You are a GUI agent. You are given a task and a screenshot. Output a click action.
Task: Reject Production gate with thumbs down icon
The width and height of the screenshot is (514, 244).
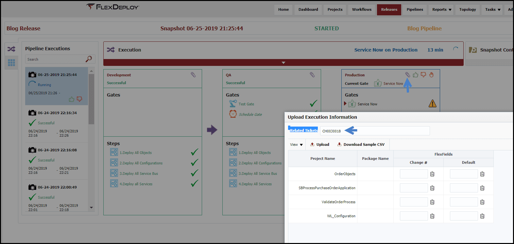pyautogui.click(x=423, y=75)
